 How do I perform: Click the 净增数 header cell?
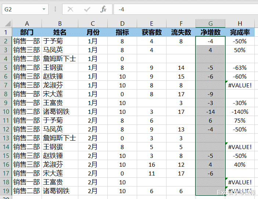point(211,32)
